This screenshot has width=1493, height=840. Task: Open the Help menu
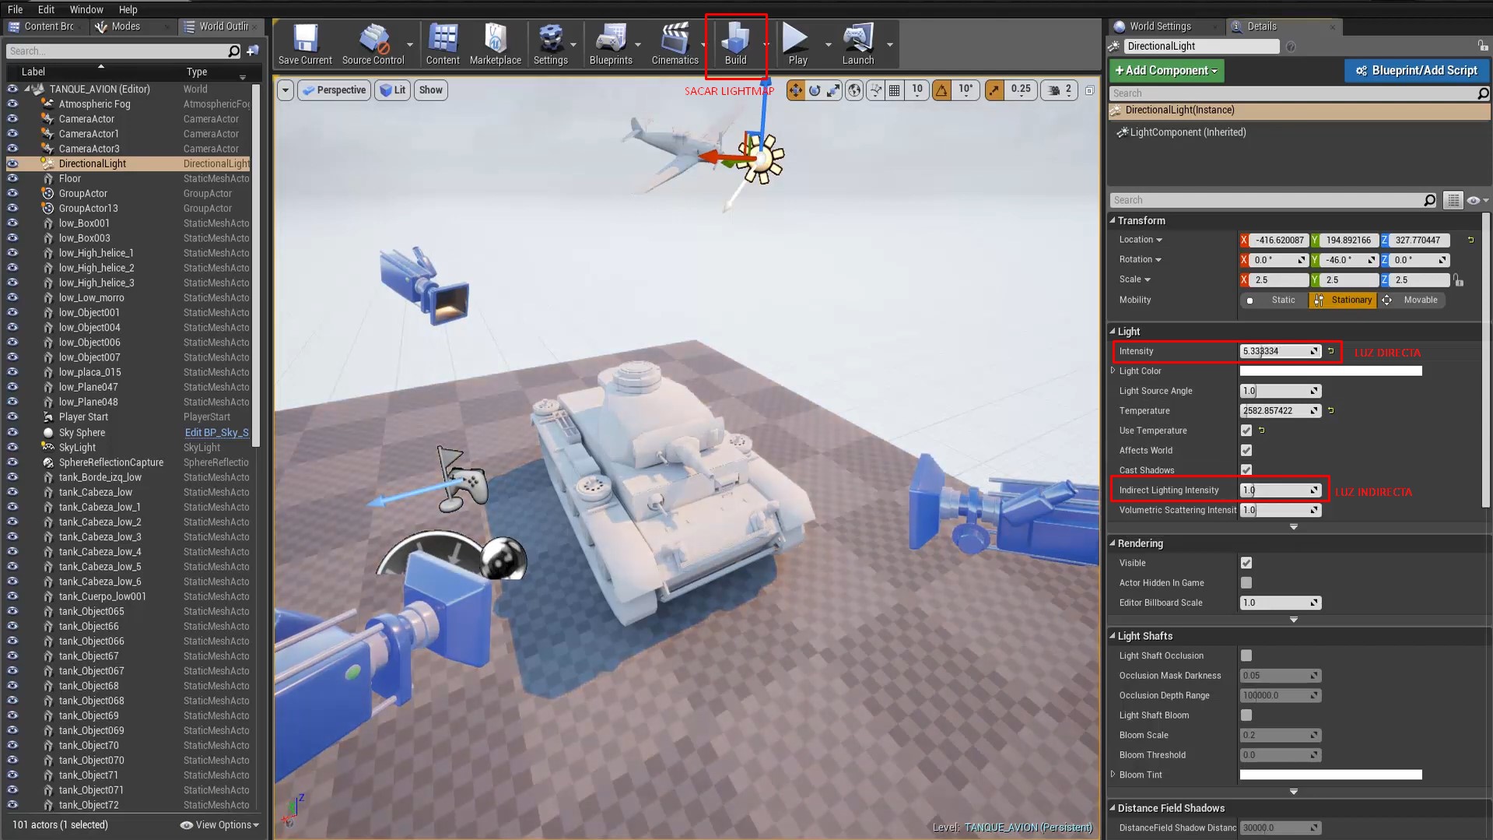(x=128, y=9)
